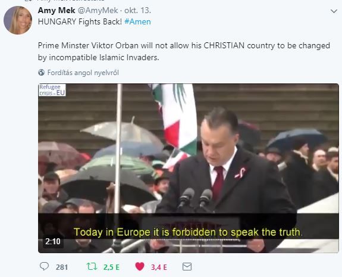This screenshot has width=342, height=277.
Task: Click the reply speech bubble icon
Action: pyautogui.click(x=44, y=266)
